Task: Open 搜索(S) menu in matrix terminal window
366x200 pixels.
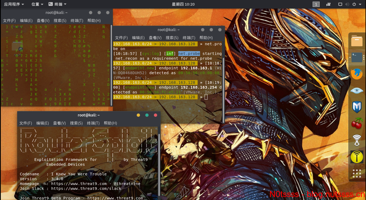Action: pyautogui.click(x=60, y=21)
